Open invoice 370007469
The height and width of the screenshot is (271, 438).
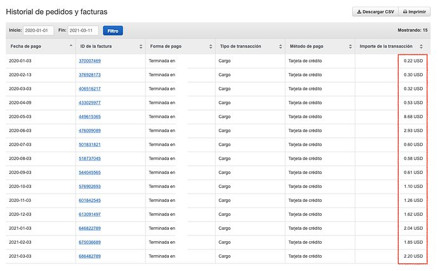tap(90, 61)
